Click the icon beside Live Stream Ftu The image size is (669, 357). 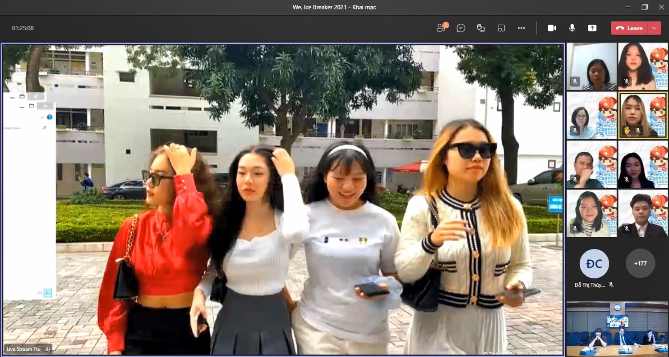pyautogui.click(x=47, y=349)
